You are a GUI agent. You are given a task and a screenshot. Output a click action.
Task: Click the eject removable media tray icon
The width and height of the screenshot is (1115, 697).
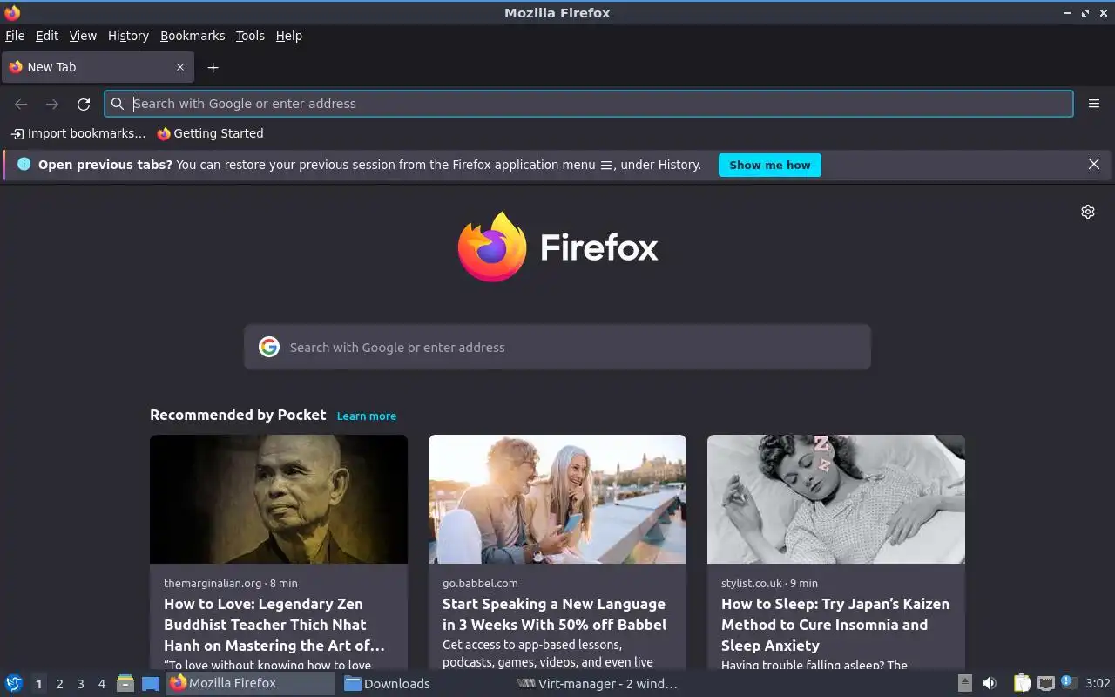coord(965,683)
